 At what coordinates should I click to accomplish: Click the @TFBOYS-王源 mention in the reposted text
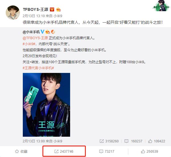pyautogui.click(x=35, y=38)
